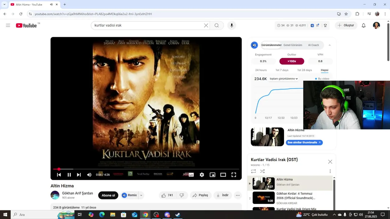390x219 pixels.
Task: Share the video with Paylaş
Action: click(x=200, y=195)
